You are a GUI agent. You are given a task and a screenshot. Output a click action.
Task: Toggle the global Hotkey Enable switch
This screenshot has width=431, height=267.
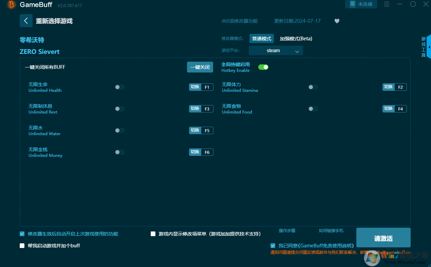(263, 67)
